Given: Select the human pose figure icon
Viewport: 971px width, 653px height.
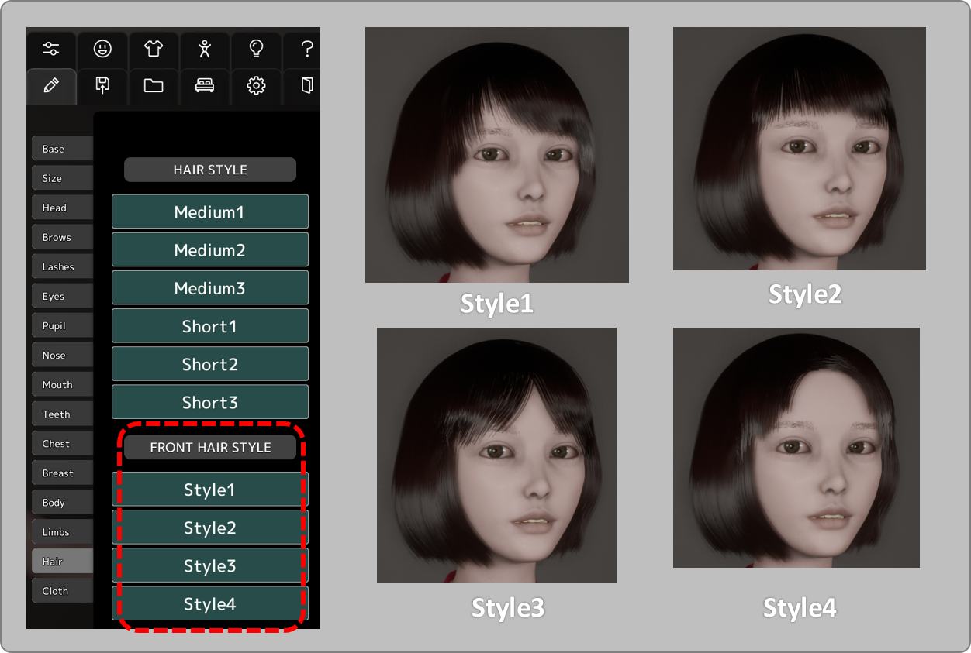Looking at the screenshot, I should [x=205, y=49].
